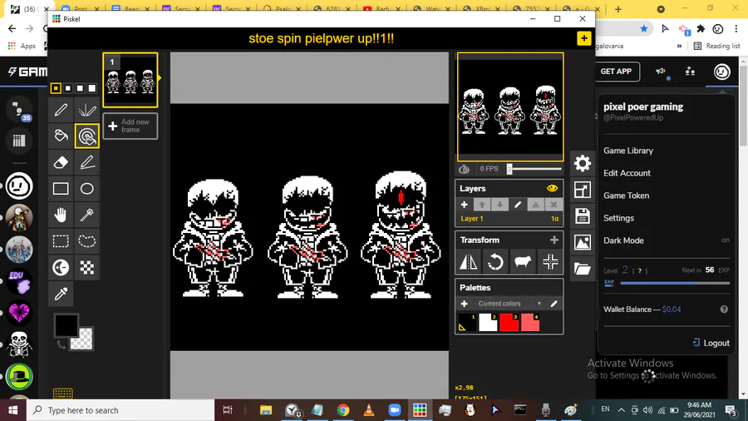748x421 pixels.
Task: Toggle onion skin icon beside FPS
Action: 464,169
